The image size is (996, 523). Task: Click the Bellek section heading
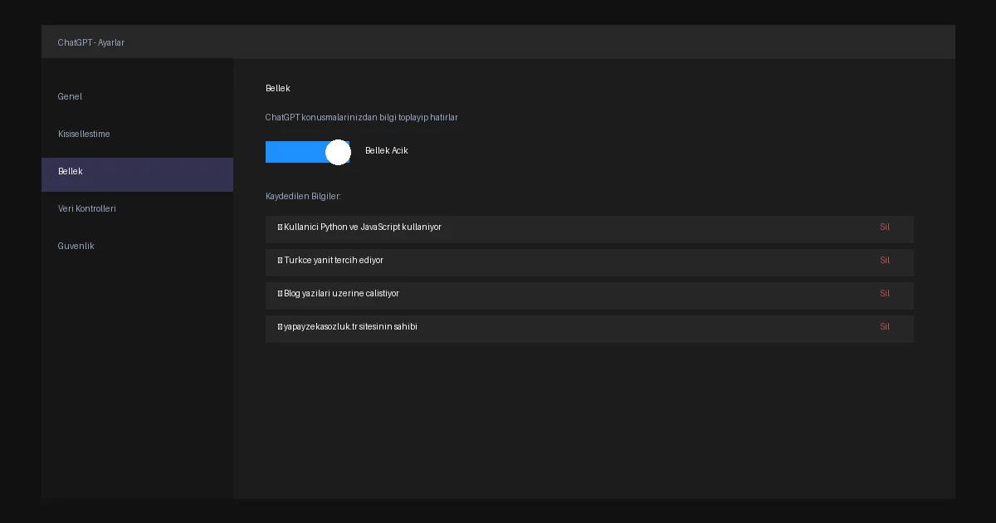coord(278,89)
